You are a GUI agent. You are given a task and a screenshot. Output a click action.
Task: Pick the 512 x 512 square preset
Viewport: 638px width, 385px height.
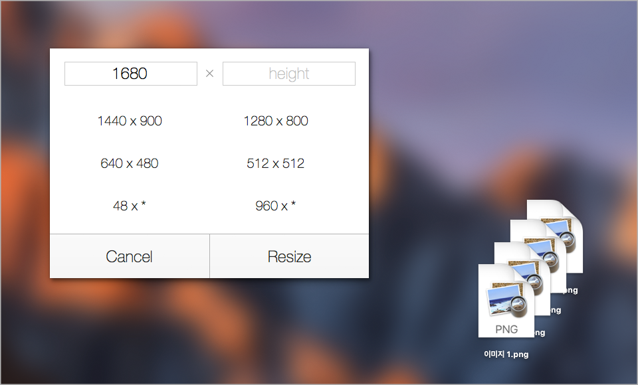pos(275,163)
